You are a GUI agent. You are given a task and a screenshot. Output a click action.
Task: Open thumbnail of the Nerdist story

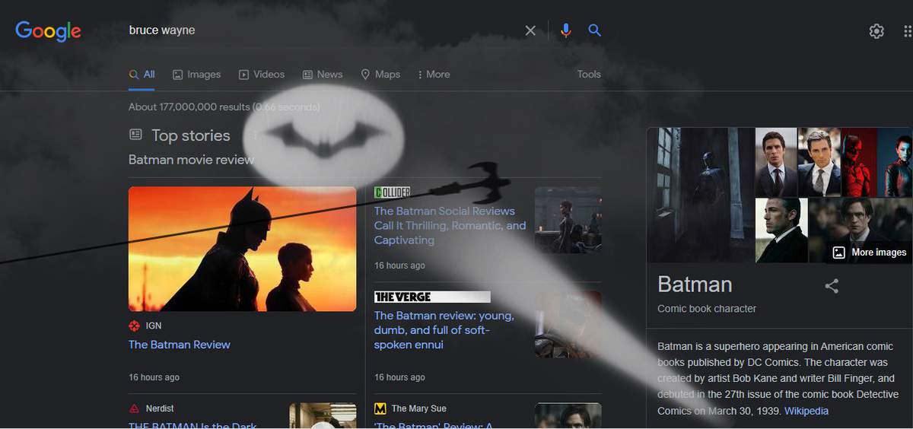pos(323,416)
